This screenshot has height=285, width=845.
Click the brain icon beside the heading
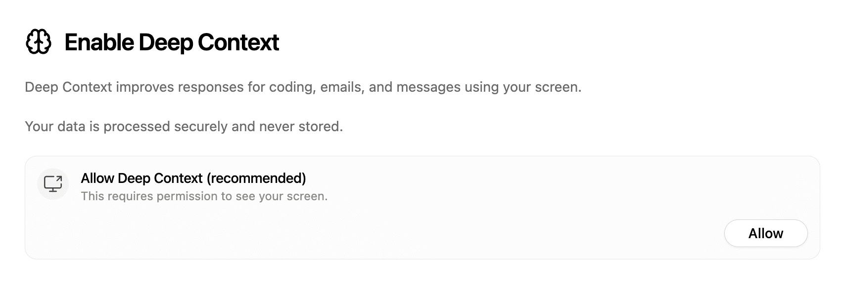click(38, 42)
